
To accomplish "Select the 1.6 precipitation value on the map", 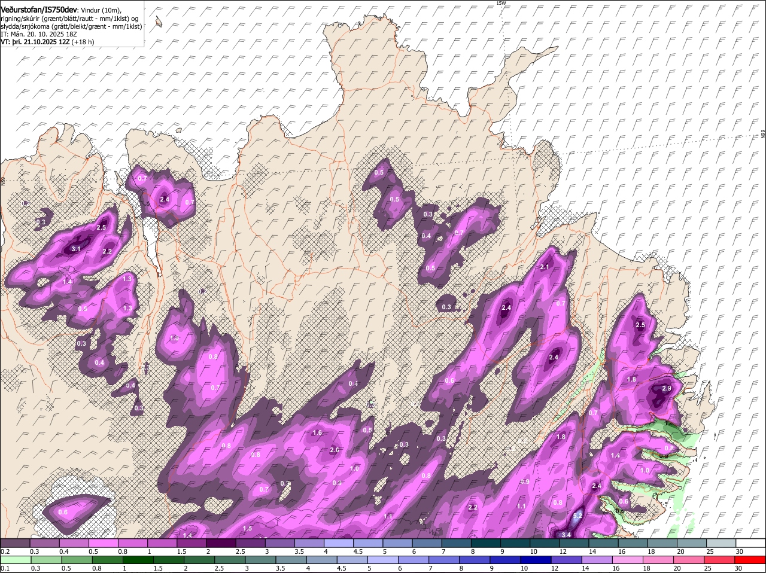I will 317,432.
